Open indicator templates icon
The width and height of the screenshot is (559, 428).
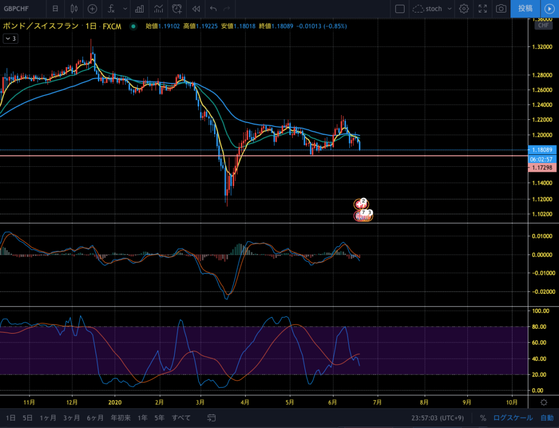[158, 9]
